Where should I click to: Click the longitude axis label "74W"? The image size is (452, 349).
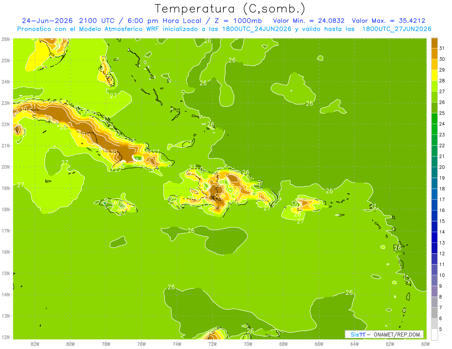pos(177,344)
